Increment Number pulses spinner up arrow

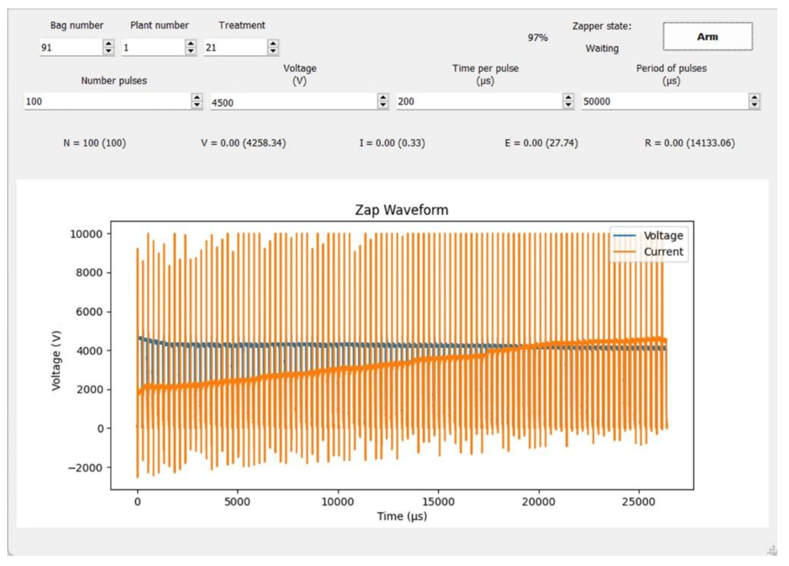tap(197, 98)
